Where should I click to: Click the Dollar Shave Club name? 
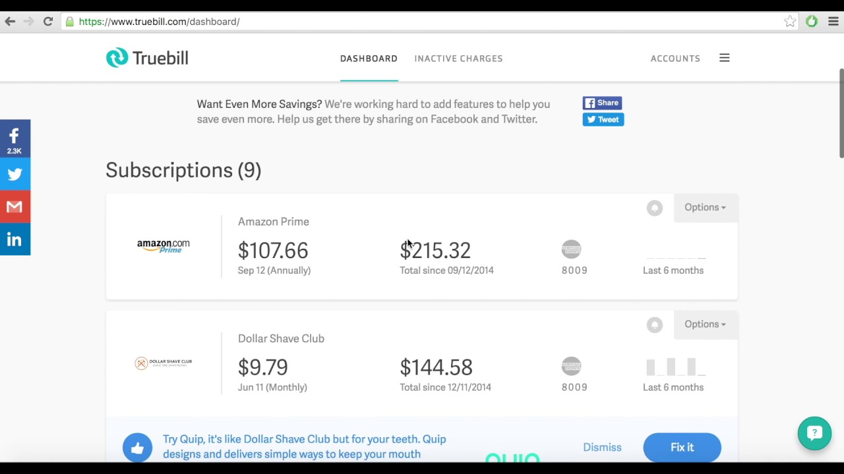pos(281,338)
